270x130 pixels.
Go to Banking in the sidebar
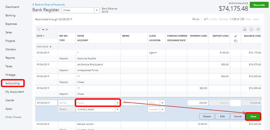coord(11,15)
